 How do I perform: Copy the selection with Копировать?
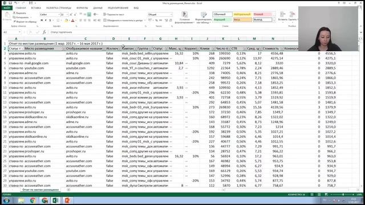(x=21, y=18)
